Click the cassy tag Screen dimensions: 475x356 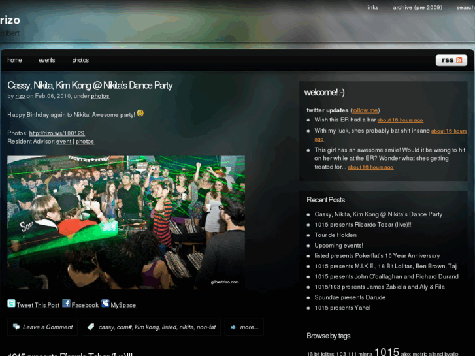click(106, 327)
